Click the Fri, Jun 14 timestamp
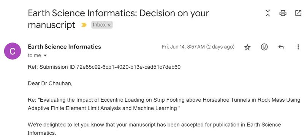The height and width of the screenshot is (140, 304). click(x=198, y=47)
